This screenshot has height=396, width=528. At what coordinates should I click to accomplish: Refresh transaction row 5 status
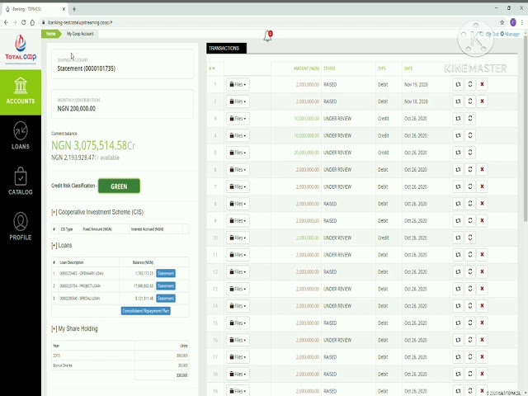[x=470, y=153]
